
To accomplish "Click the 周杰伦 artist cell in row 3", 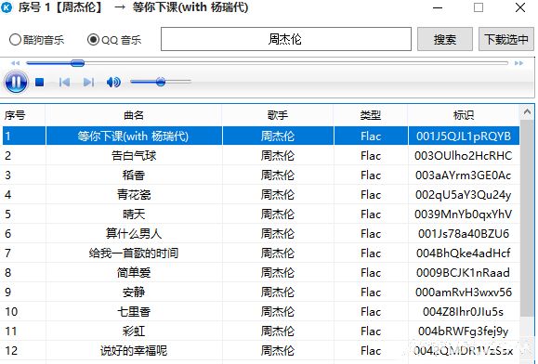I will 278,175.
